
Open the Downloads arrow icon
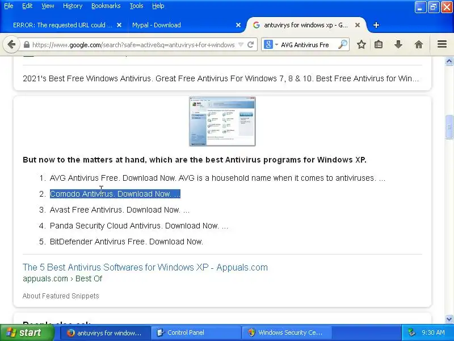click(398, 45)
